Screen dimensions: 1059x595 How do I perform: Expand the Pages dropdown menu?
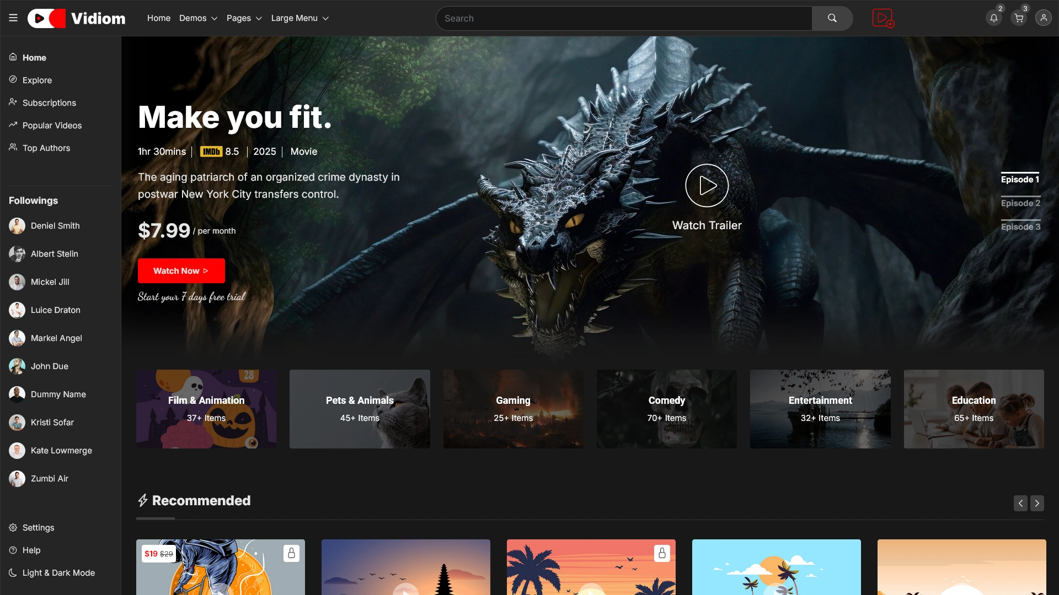(244, 18)
